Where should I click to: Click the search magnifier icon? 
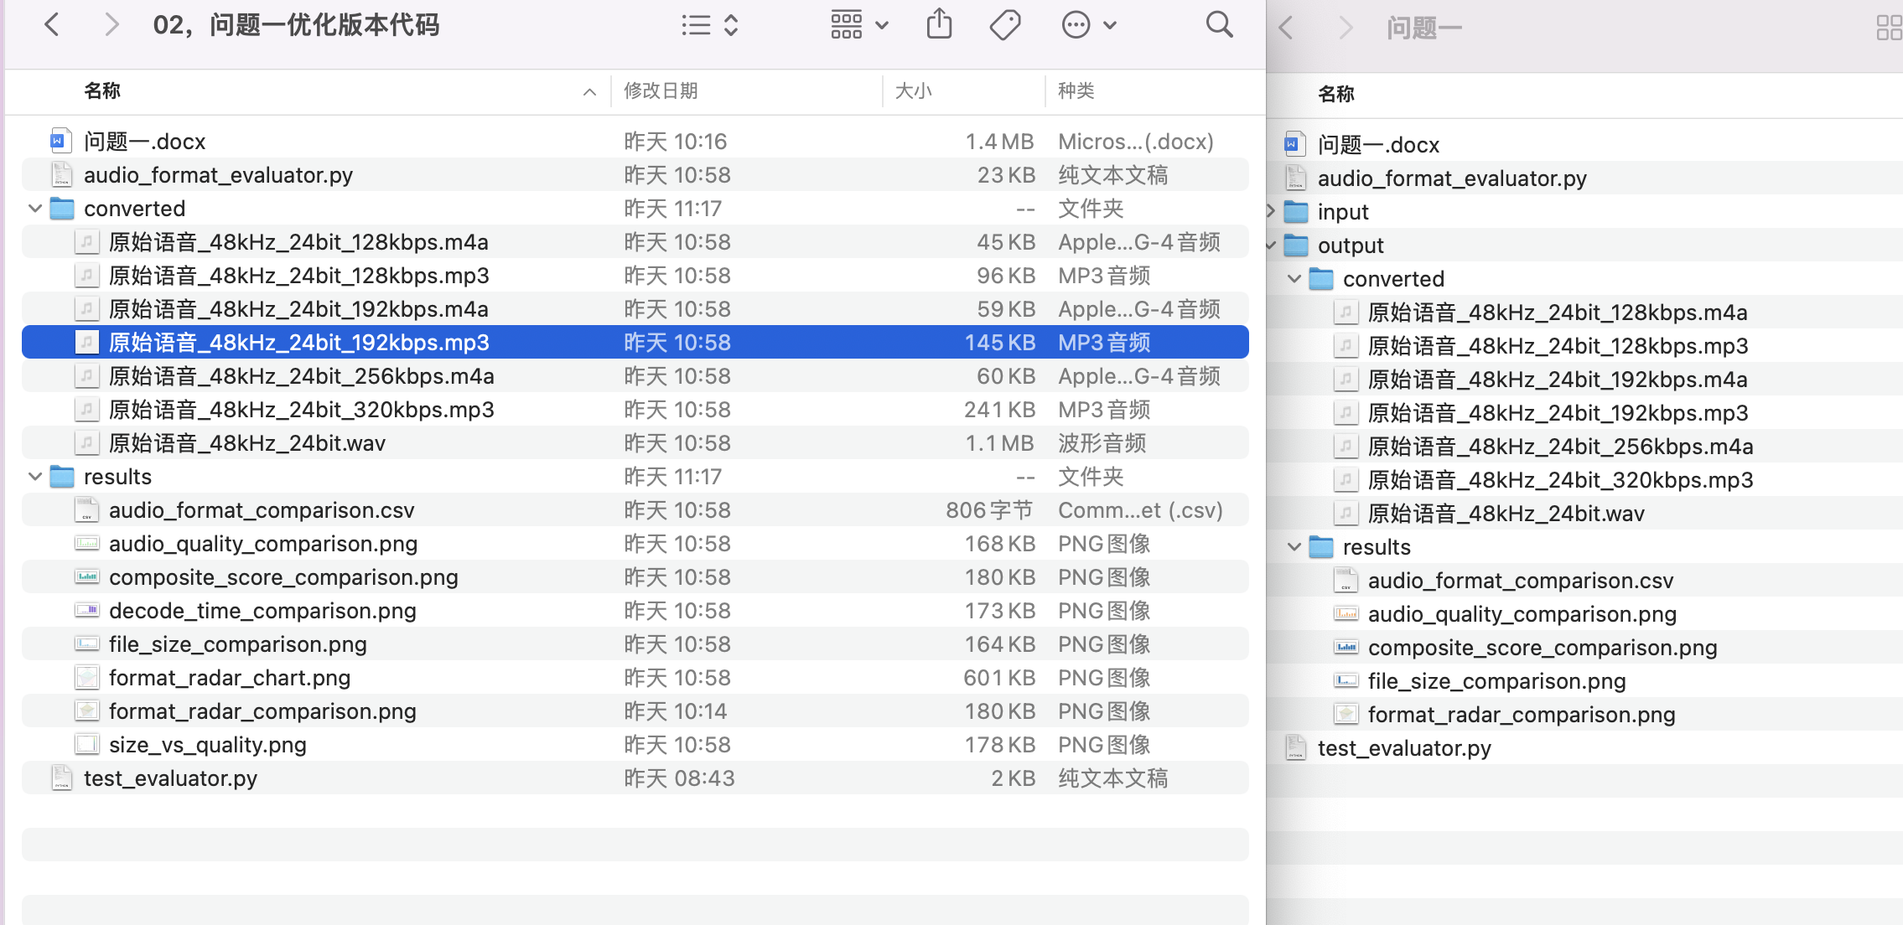(x=1219, y=25)
